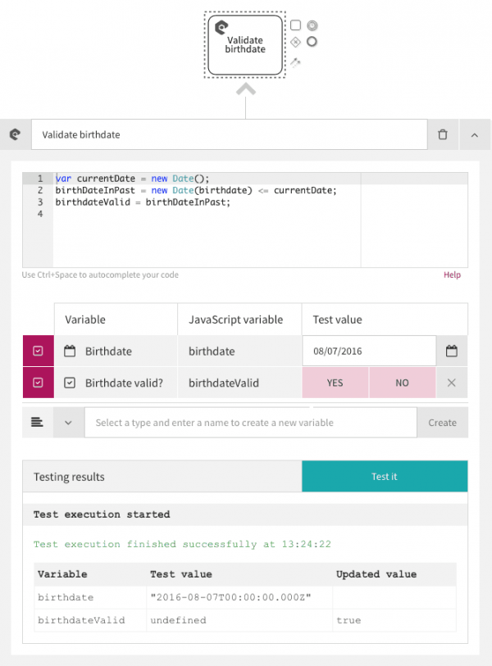The height and width of the screenshot is (666, 492).
Task: Toggle the Birthdate valid? variable checkbox
Action: coord(38,382)
